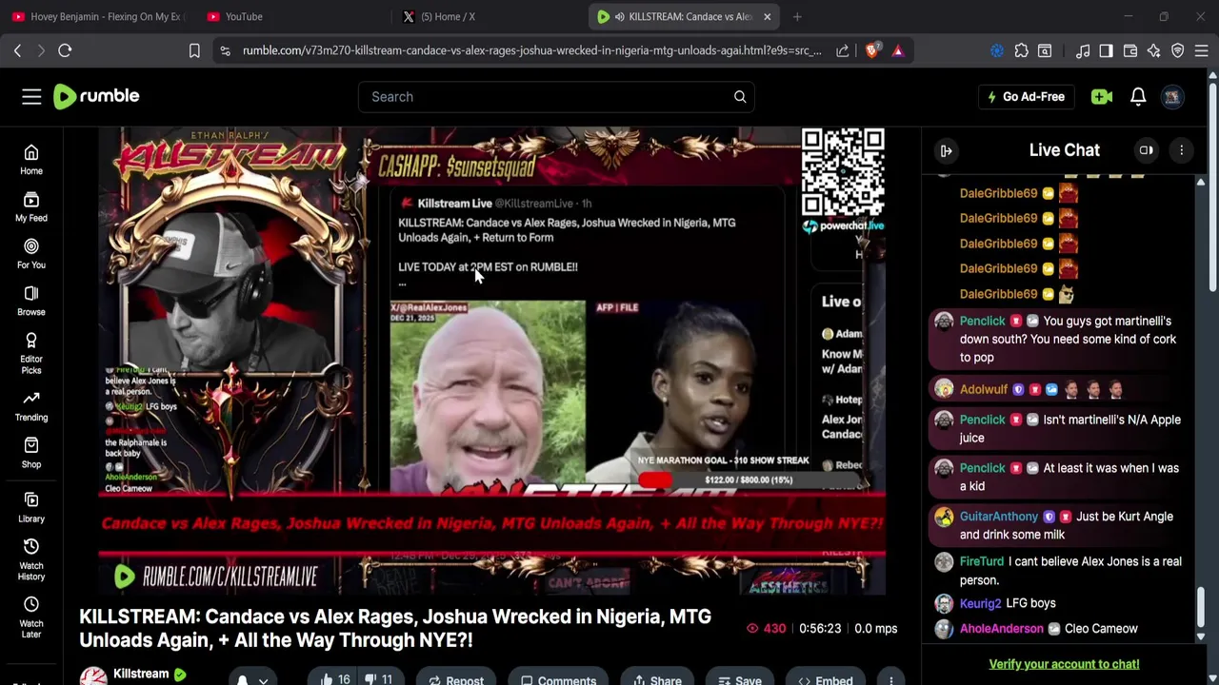The height and width of the screenshot is (685, 1219).
Task: Share this page from the address bar
Action: 843,50
